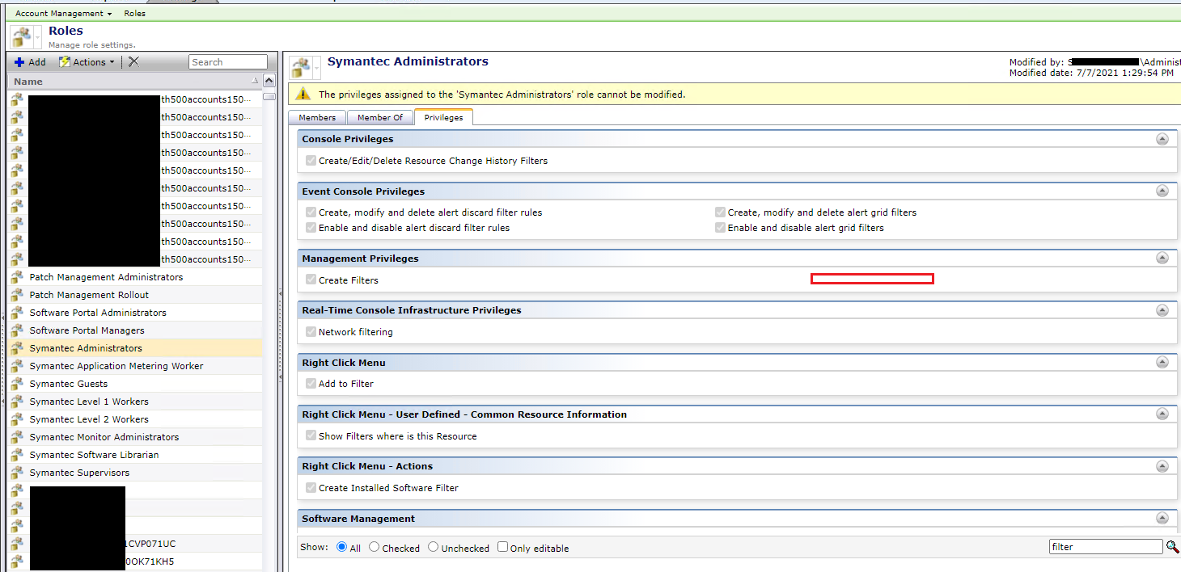Collapse the Console Privileges section

[1162, 139]
